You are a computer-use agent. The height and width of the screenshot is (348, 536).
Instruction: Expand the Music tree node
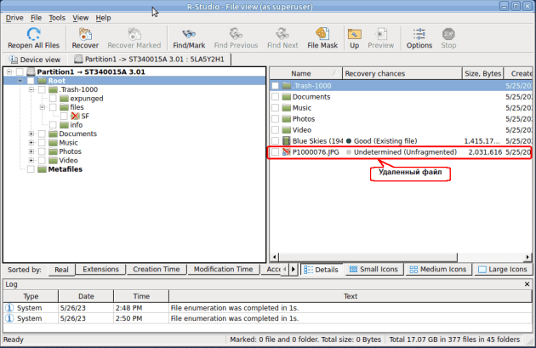(x=31, y=143)
